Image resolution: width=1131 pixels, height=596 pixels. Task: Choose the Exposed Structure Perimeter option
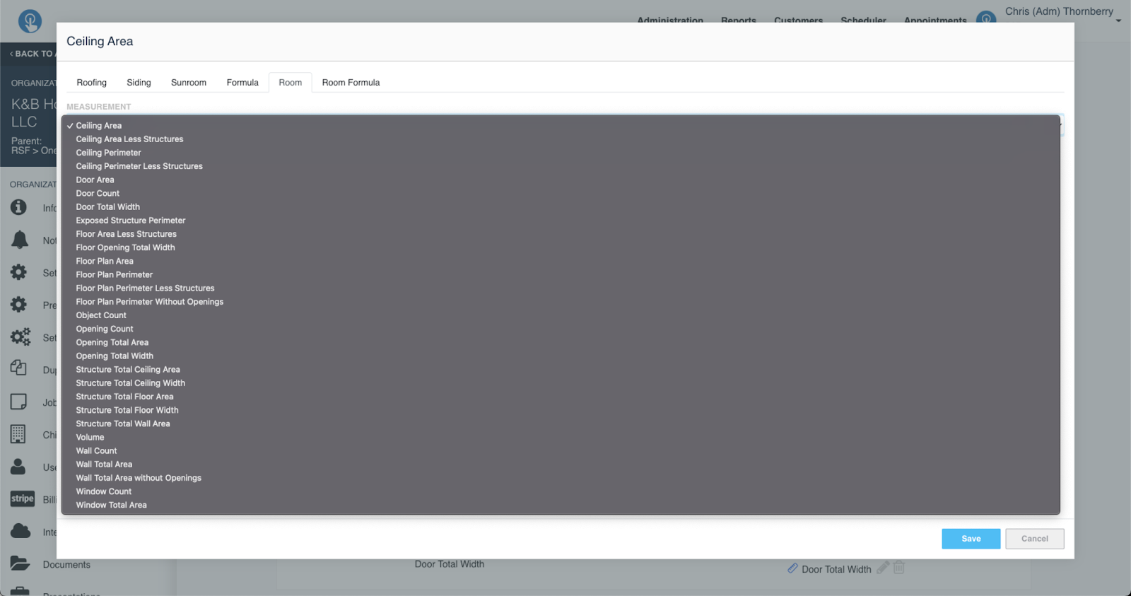click(x=561, y=221)
